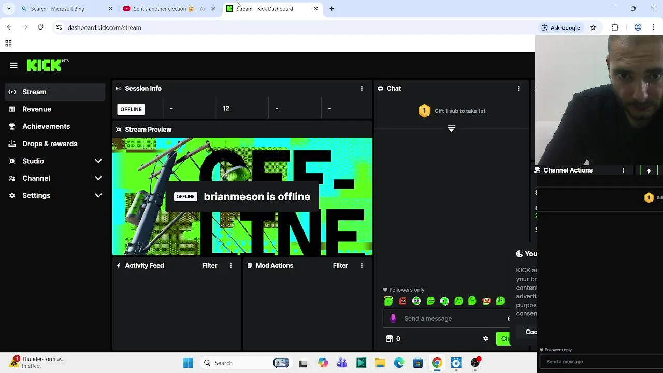The width and height of the screenshot is (663, 373).
Task: Open Chrome profile avatar icon
Action: pyautogui.click(x=638, y=27)
